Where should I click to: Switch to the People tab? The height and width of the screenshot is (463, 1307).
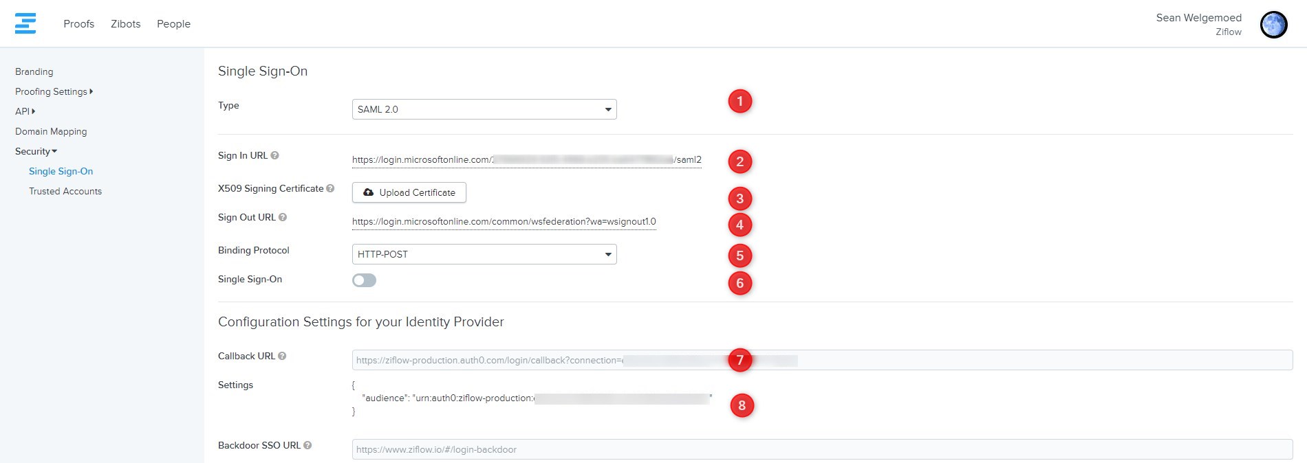(173, 24)
